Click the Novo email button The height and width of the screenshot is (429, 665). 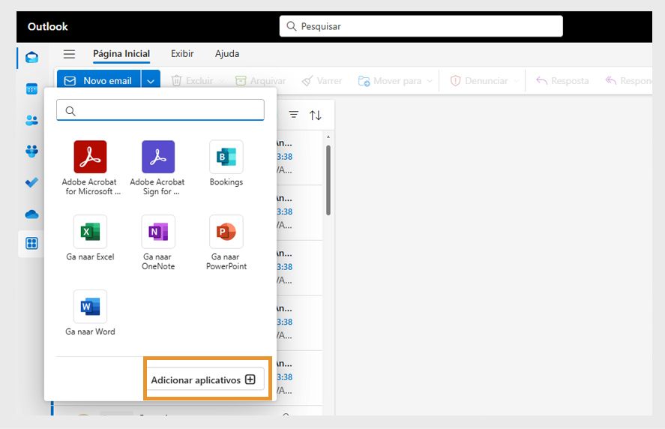point(99,80)
